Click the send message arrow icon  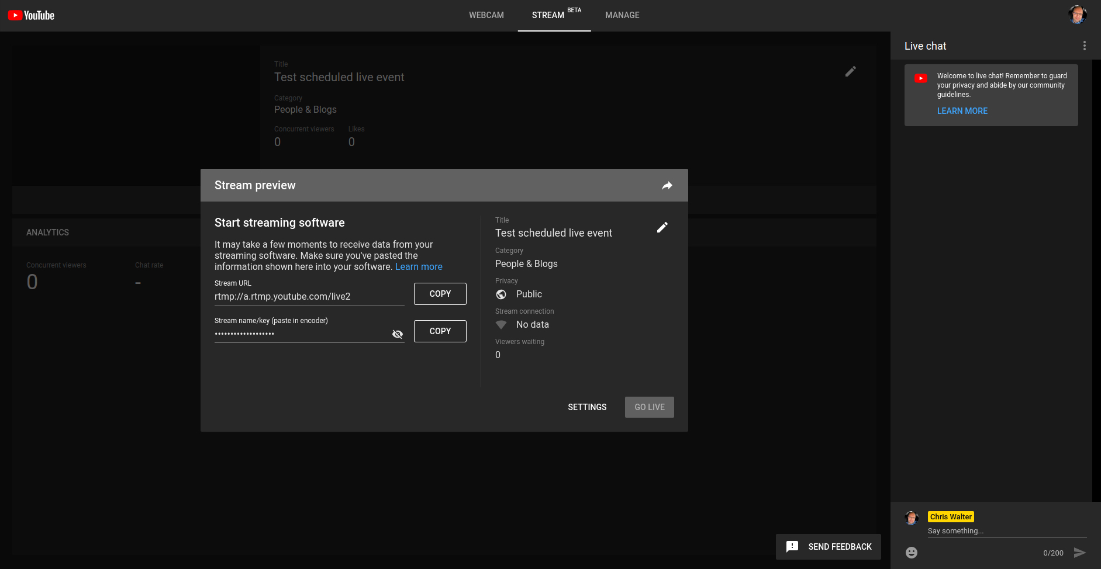1079,553
